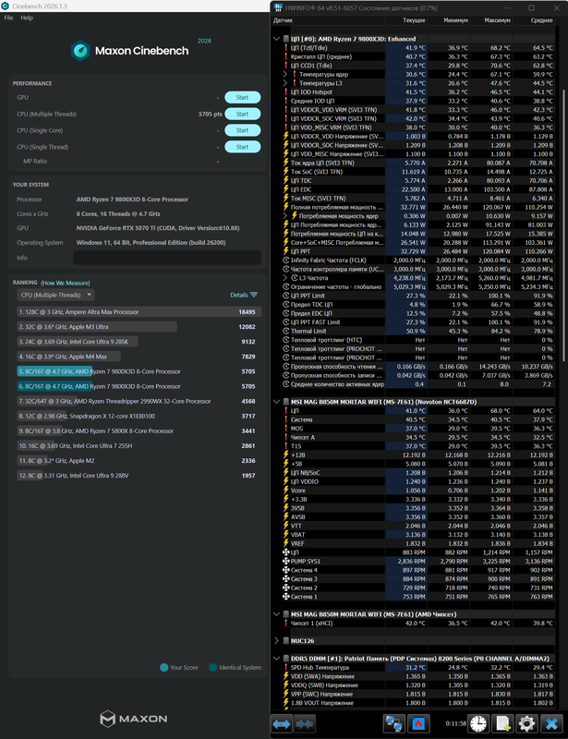Image resolution: width=568 pixels, height=739 pixels.
Task: Click the fan icon beside PUMP SYS1
Action: (285, 562)
